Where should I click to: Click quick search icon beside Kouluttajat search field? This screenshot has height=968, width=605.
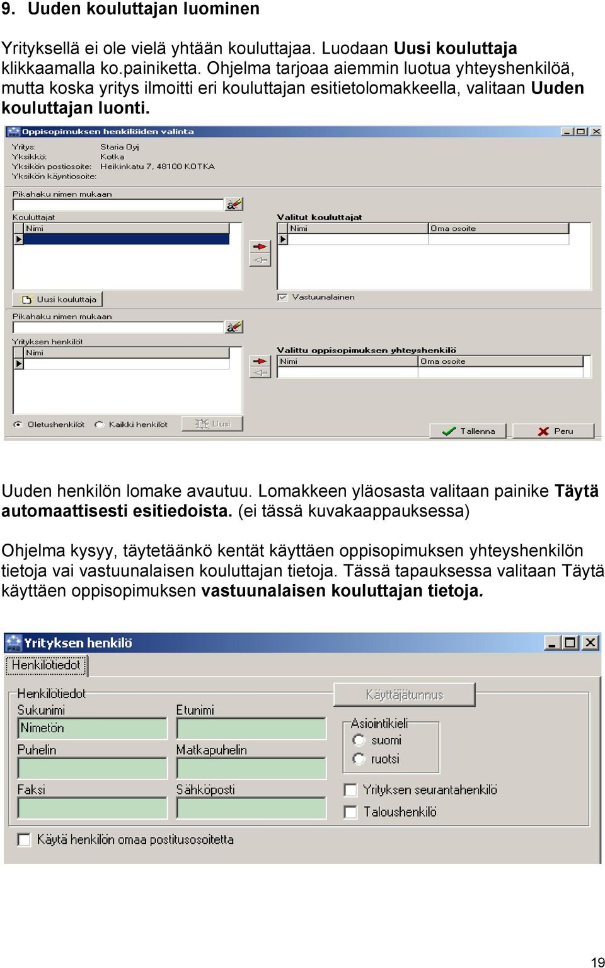point(234,204)
